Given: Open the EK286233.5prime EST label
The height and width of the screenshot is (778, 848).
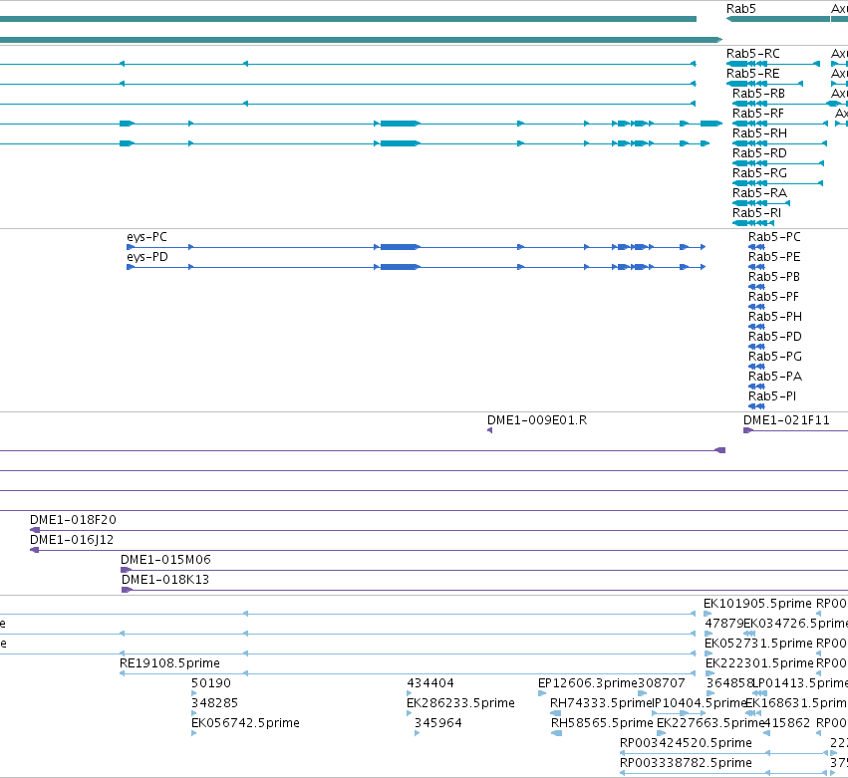Looking at the screenshot, I should point(460,704).
